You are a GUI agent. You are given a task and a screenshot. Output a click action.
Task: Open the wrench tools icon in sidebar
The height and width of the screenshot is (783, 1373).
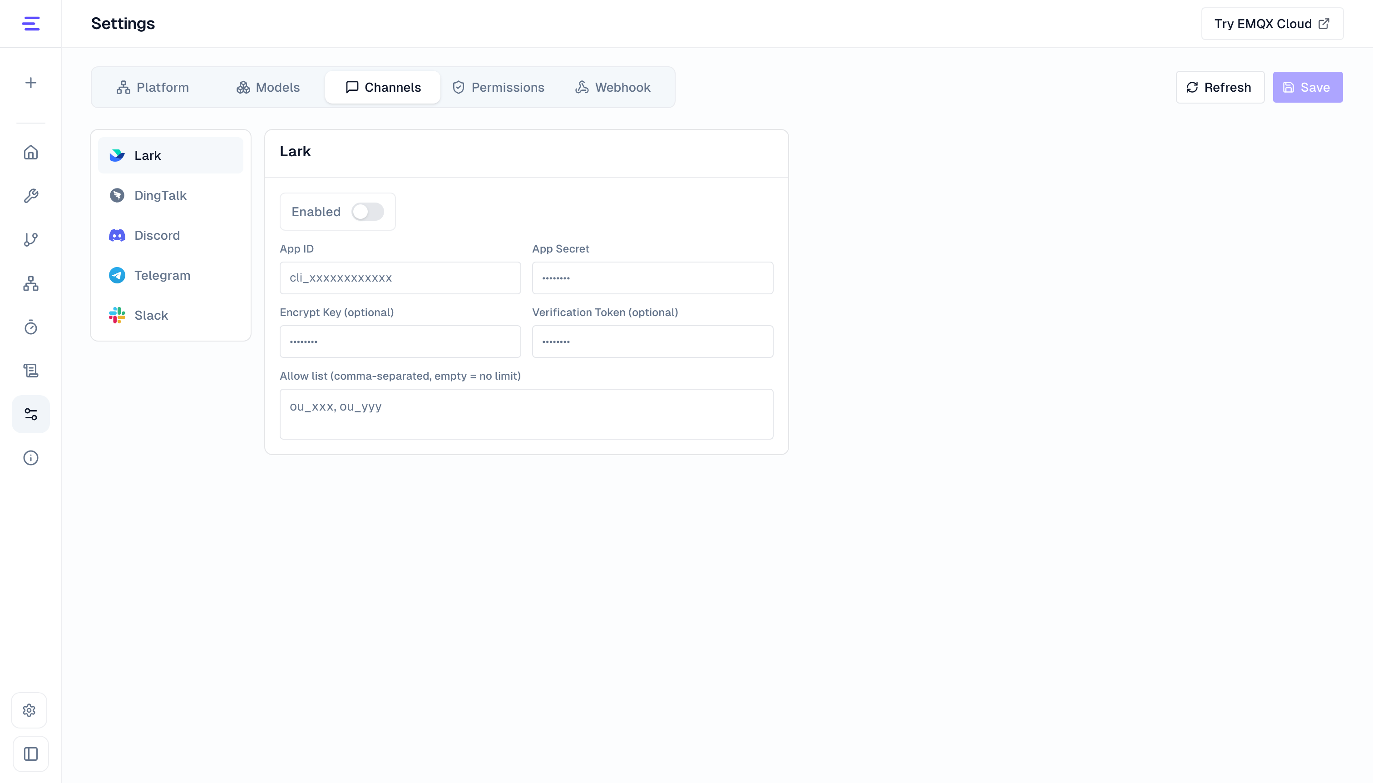30,196
